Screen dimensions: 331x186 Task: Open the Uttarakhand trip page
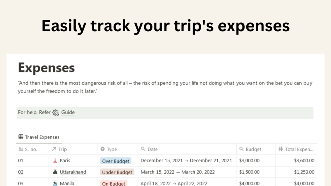[73, 172]
